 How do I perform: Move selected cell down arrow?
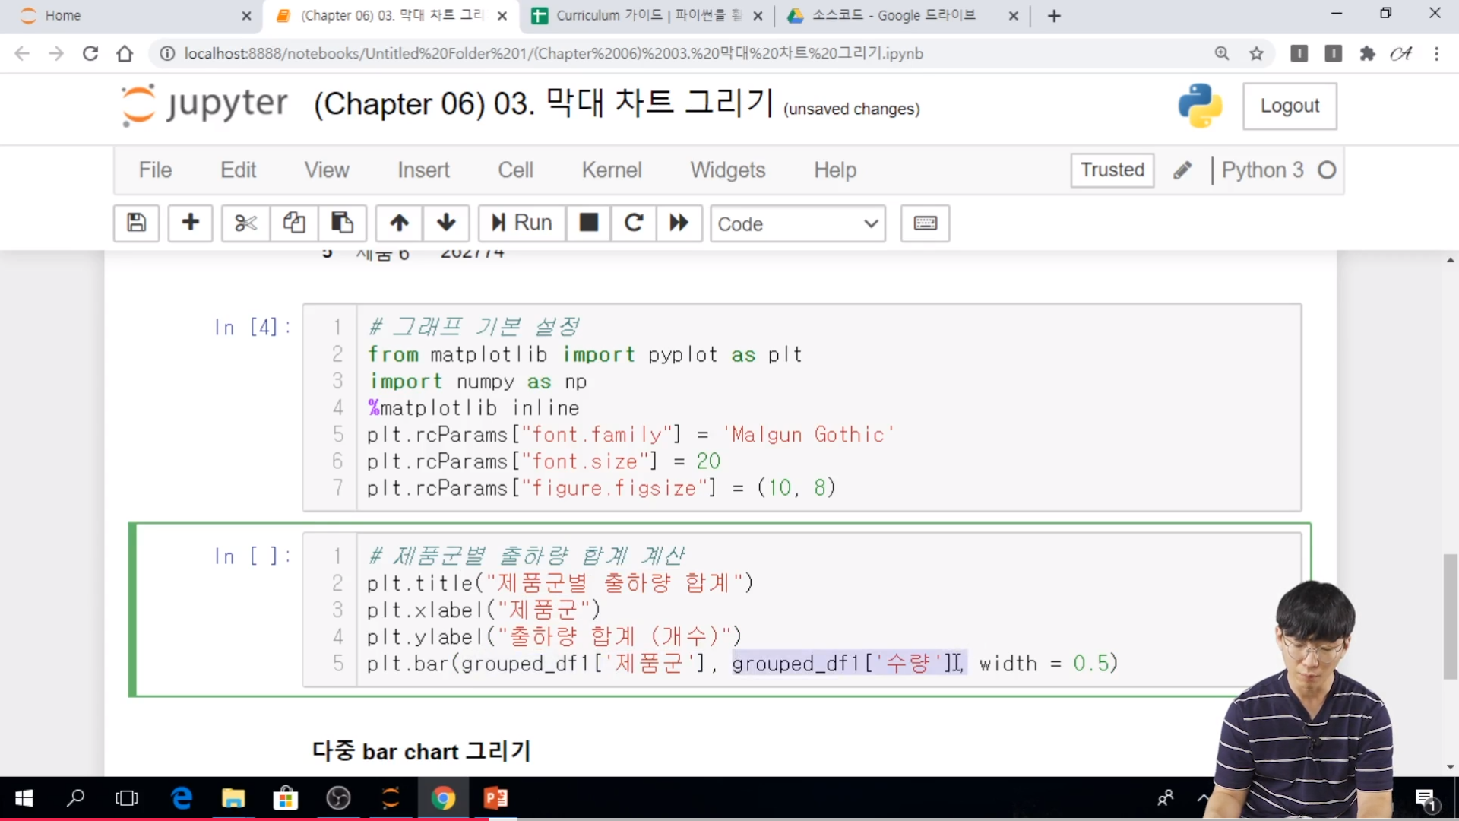click(446, 223)
